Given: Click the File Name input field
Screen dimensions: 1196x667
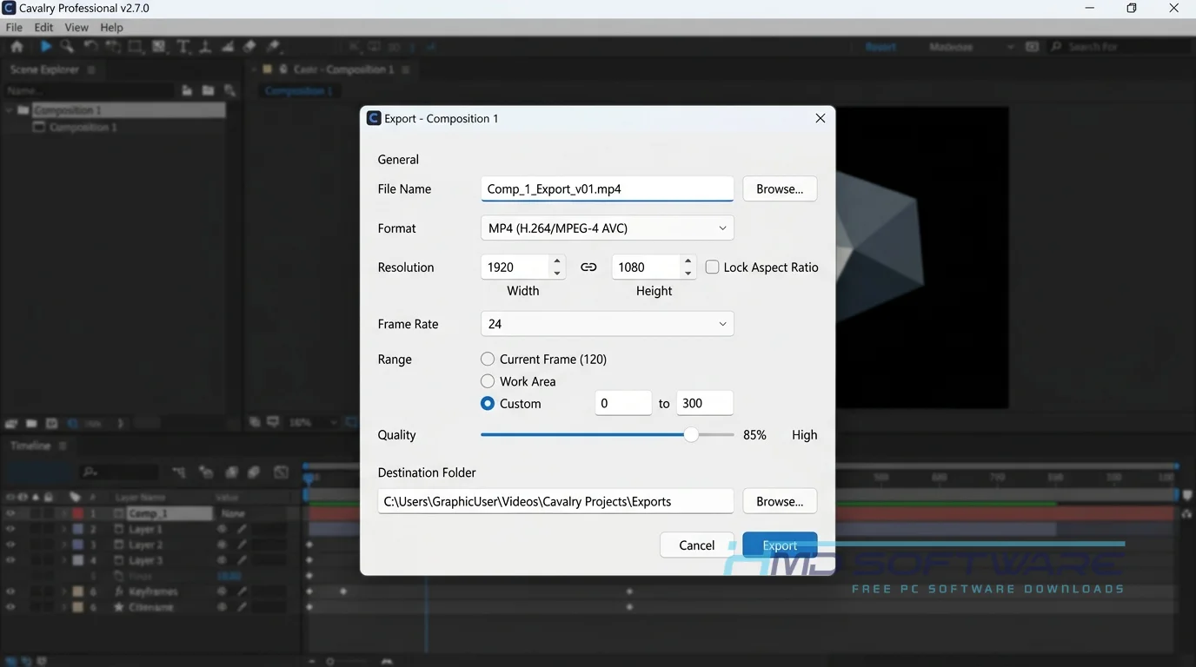Looking at the screenshot, I should (x=608, y=188).
